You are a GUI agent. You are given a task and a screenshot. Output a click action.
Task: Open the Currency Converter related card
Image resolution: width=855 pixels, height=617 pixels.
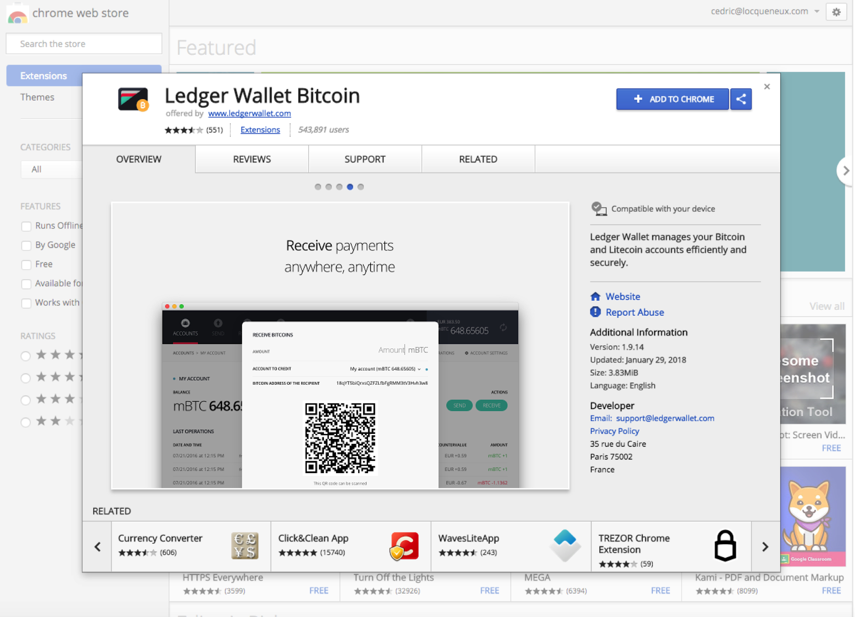(x=191, y=546)
